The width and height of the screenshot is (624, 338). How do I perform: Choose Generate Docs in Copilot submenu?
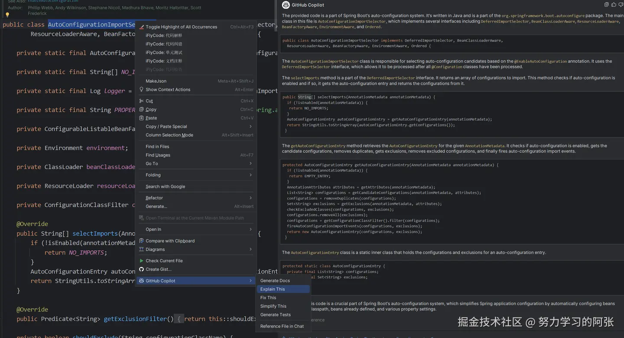[283, 281]
